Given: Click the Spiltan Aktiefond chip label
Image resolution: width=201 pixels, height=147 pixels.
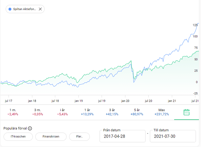Looking at the screenshot, I should pos(25,9).
